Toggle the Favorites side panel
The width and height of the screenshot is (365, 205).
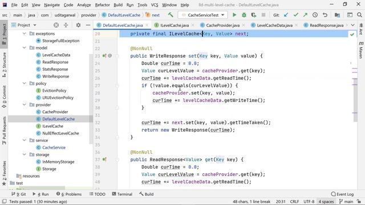point(4,173)
